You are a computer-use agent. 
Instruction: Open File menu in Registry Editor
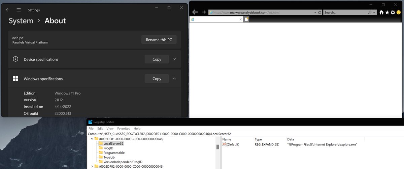tap(91, 129)
